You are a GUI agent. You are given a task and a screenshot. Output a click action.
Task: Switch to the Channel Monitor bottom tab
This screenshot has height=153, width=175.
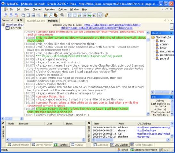point(18,145)
